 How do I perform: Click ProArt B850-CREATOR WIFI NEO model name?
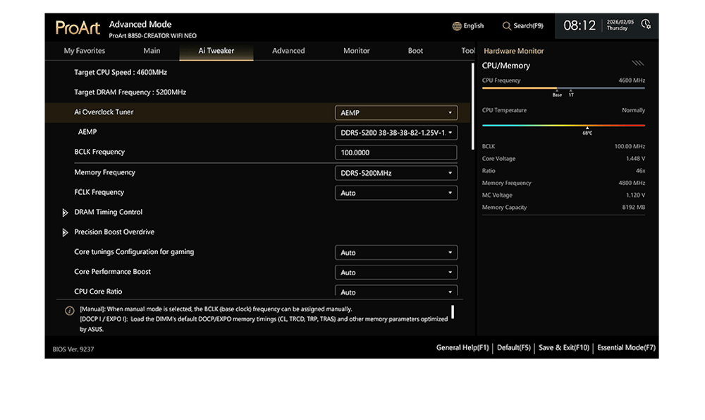click(x=152, y=36)
